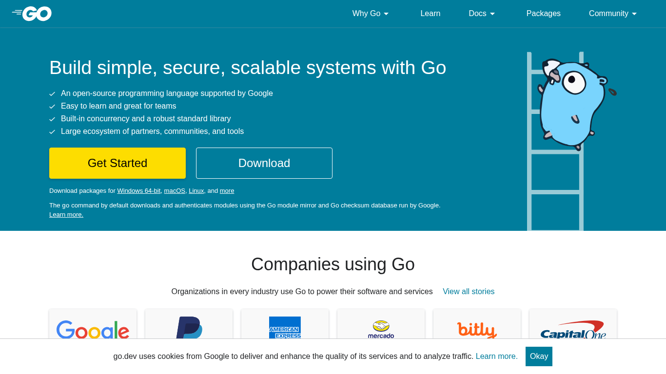The width and height of the screenshot is (666, 374).
Task: Open the Capital One logo card
Action: (x=573, y=324)
